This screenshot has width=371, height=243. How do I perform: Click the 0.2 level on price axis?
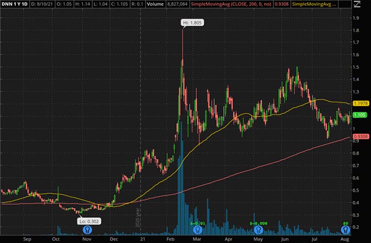[x=355, y=227]
